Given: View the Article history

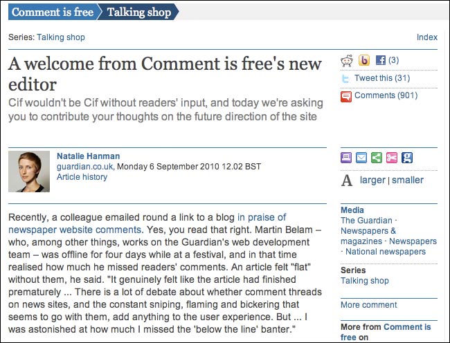Looking at the screenshot, I should coord(82,177).
